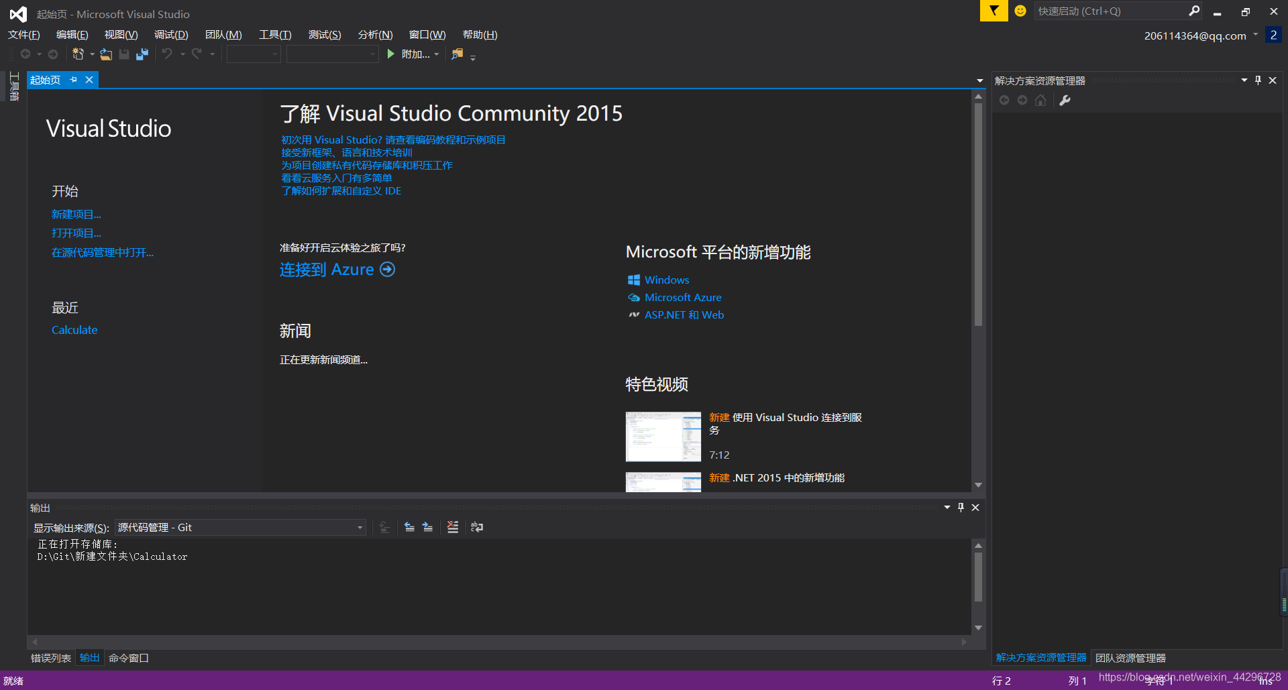The image size is (1288, 690).
Task: Open the 工具箱 side tab
Action: tap(13, 87)
